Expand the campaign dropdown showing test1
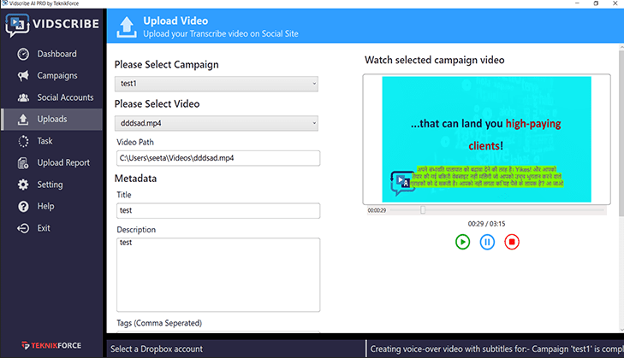Screen dimensions: 624x358 [217, 84]
